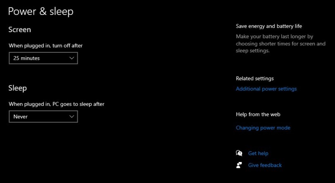Viewport: 335px width, 183px height.
Task: Click the chevron arrow on the Never dropdown
Action: (x=72, y=117)
